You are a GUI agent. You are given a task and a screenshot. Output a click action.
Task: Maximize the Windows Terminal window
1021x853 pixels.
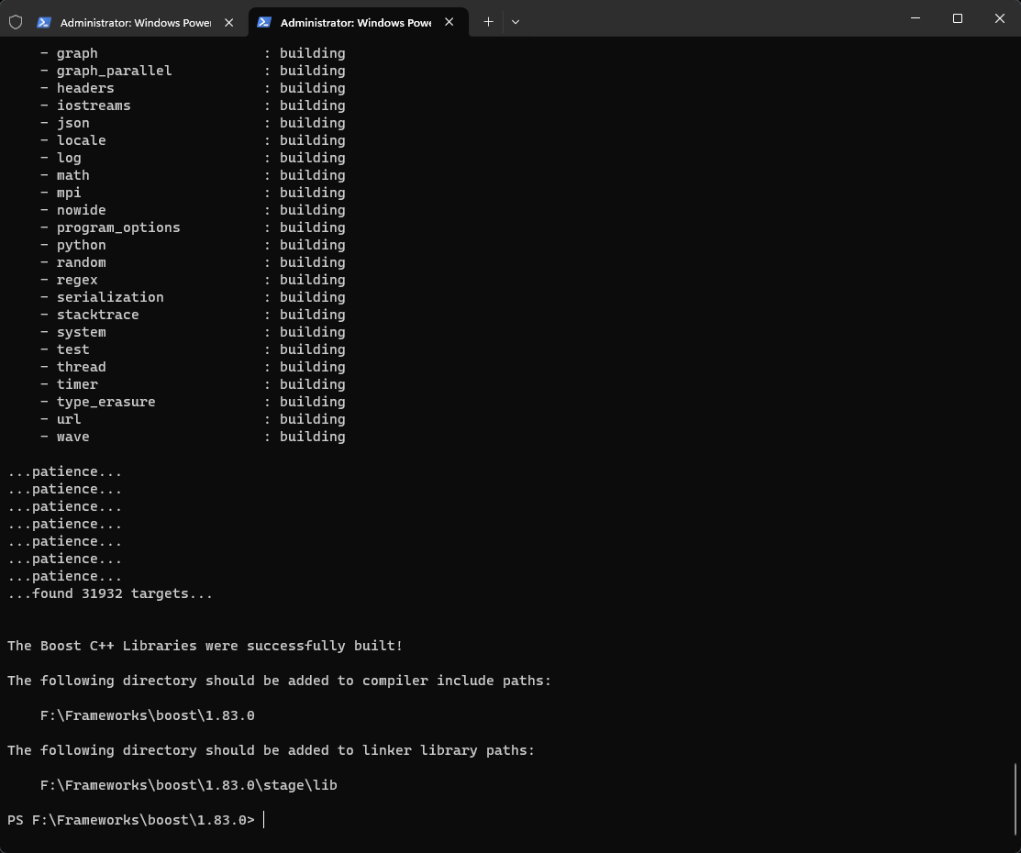(x=958, y=18)
